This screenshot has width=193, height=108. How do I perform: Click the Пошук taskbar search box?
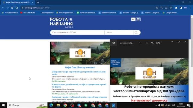pyautogui.click(x=27, y=105)
